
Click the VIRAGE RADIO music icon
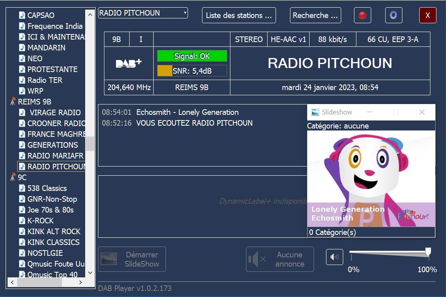22,112
